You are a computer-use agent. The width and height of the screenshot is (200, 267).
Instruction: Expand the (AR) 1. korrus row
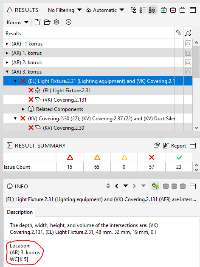point(7,53)
